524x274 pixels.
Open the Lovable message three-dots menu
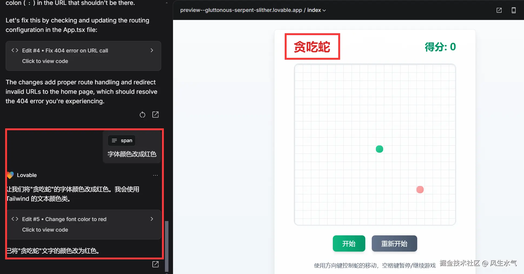click(155, 175)
